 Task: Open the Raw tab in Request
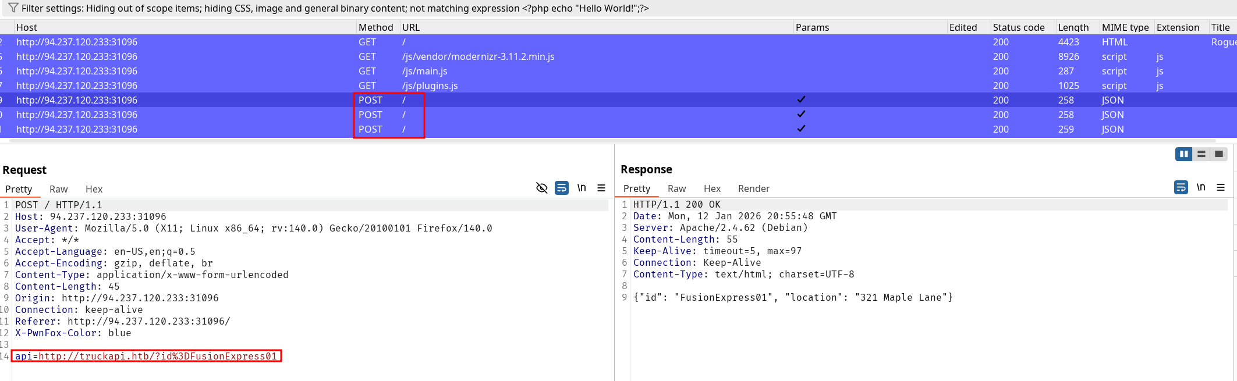tap(58, 189)
